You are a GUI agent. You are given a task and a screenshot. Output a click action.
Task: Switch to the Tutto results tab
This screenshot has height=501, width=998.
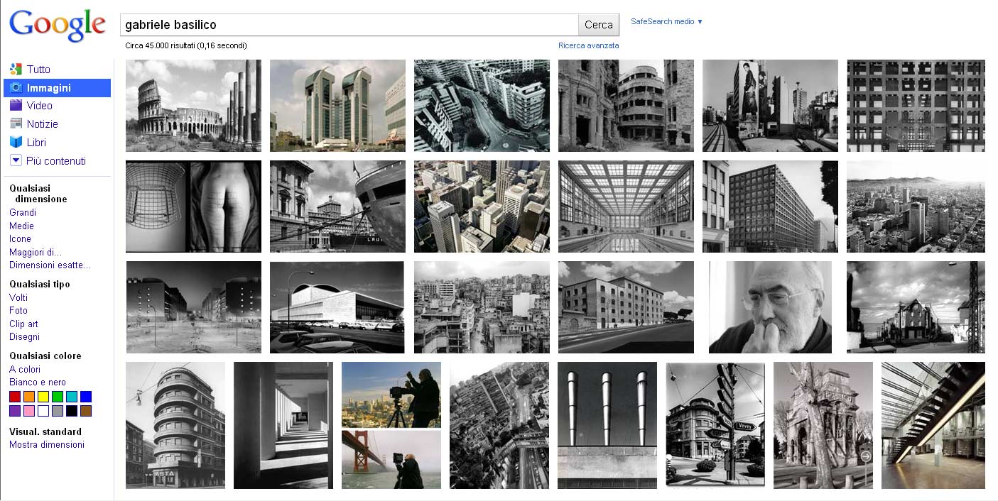click(x=36, y=69)
